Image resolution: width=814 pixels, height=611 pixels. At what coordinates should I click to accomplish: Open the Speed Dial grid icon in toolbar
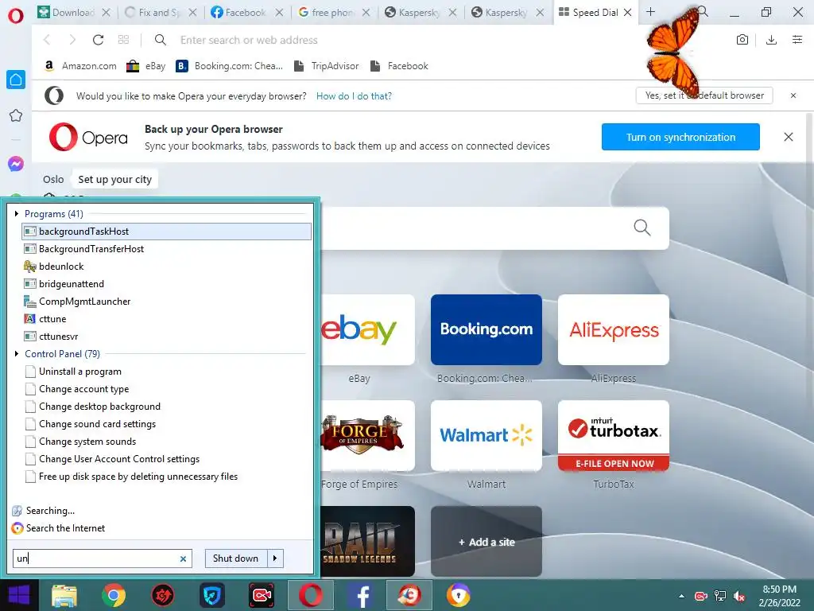click(x=123, y=40)
